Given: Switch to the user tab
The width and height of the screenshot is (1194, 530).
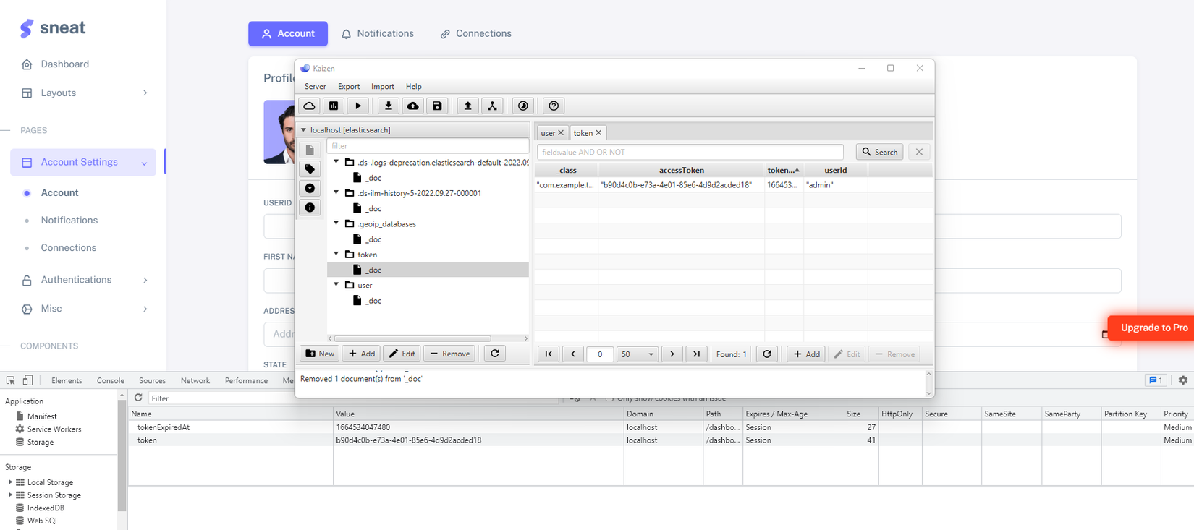Looking at the screenshot, I should [x=547, y=133].
